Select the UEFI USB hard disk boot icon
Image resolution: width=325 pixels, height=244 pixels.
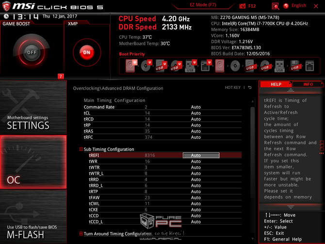pyautogui.click(x=161, y=65)
